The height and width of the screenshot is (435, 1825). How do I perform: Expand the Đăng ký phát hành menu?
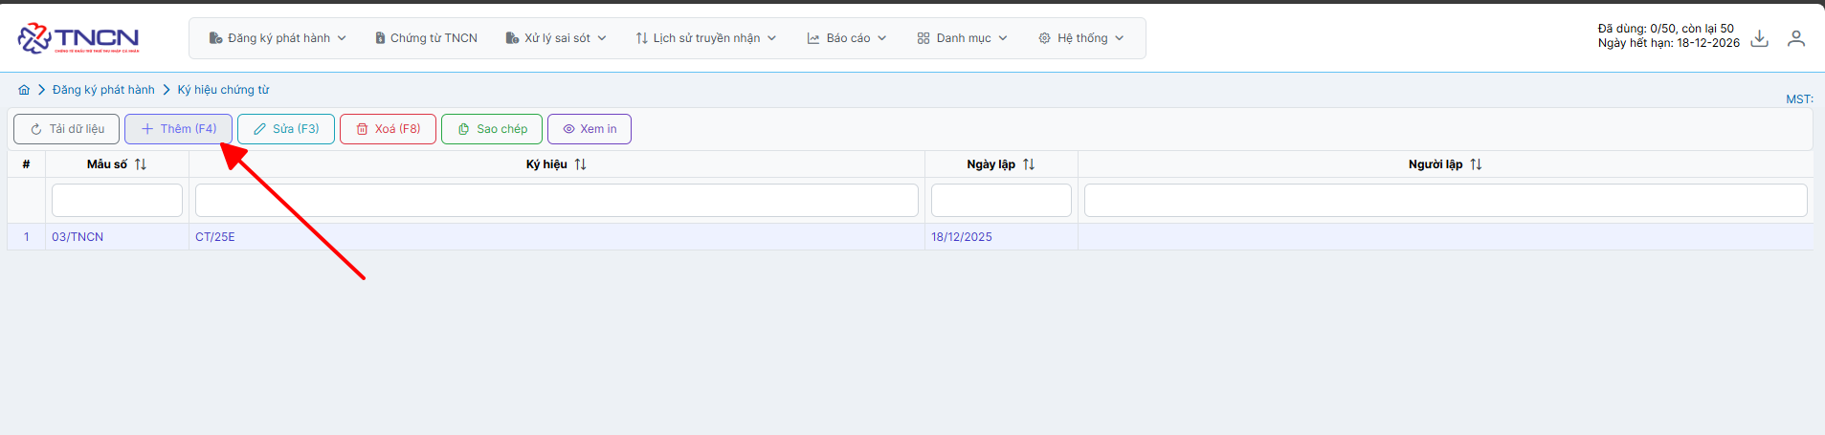(x=278, y=38)
